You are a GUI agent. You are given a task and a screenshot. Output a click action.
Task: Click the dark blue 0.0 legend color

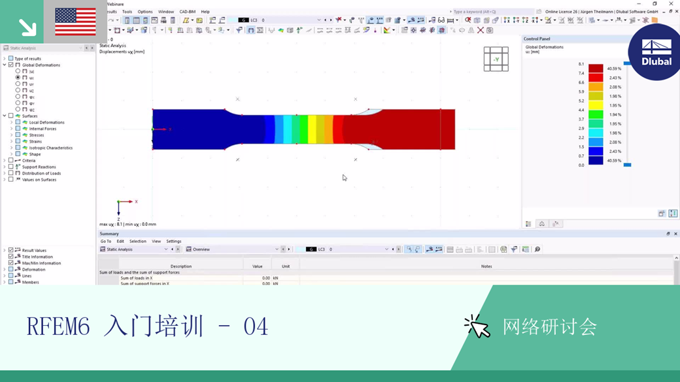point(596,161)
